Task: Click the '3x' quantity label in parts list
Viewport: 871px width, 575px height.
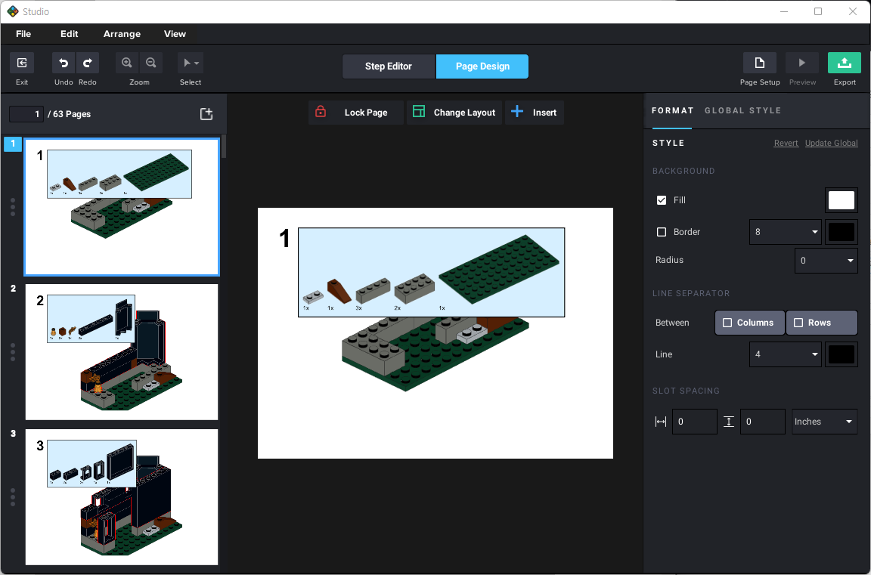Action: tap(359, 308)
